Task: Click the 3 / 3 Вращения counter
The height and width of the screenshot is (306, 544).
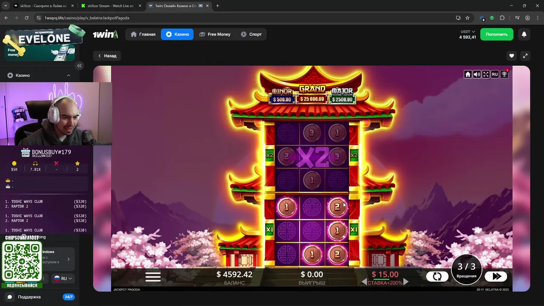Action: click(467, 269)
